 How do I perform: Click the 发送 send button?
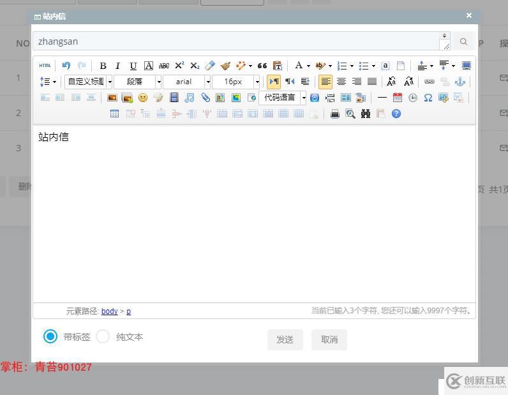(x=285, y=339)
